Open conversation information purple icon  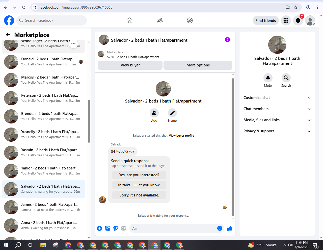point(227,40)
